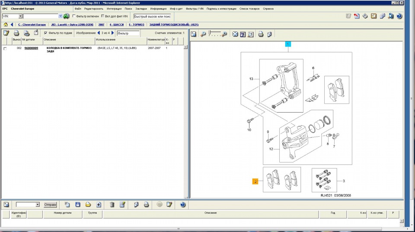The image size is (415, 232).
Task: Open help with the blue question mark in the top toolbar
Action: pyautogui.click(x=399, y=16)
